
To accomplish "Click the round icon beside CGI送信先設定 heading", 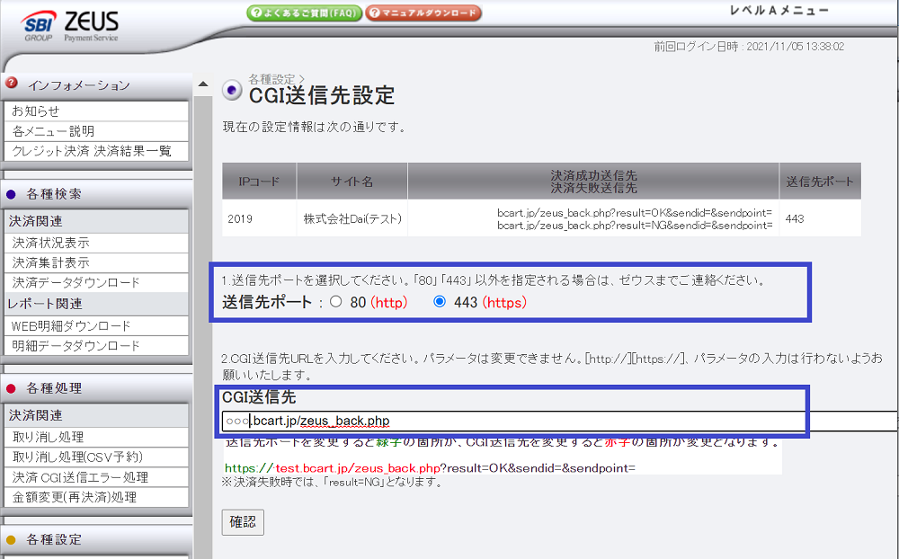I will pos(232,90).
